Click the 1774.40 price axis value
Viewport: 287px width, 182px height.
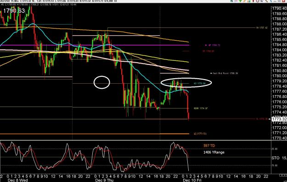point(279,112)
